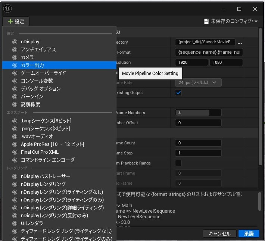Click the nDisplay setting icon
Image resolution: width=265 pixels, height=241 pixels.
(x=15, y=42)
